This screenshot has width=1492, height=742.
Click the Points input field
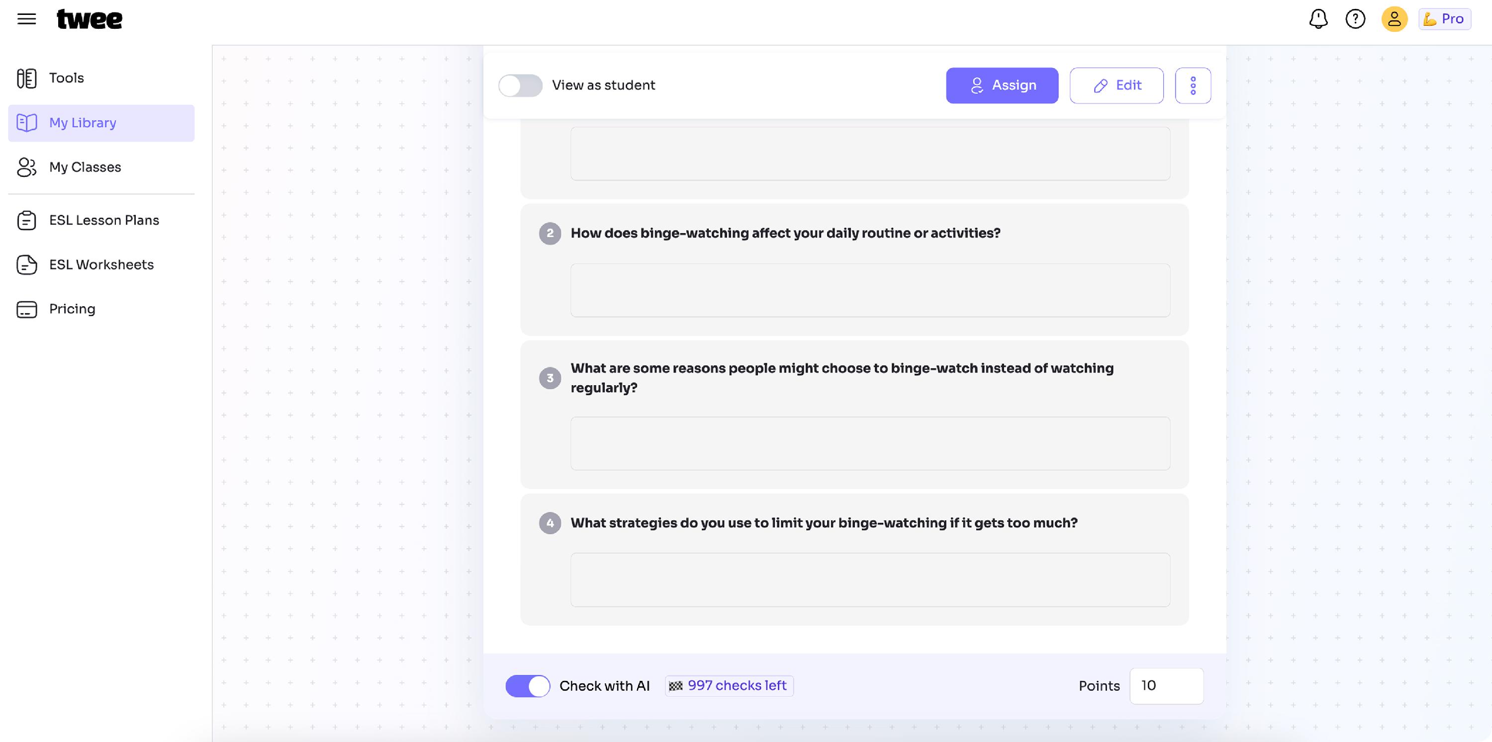pos(1166,686)
